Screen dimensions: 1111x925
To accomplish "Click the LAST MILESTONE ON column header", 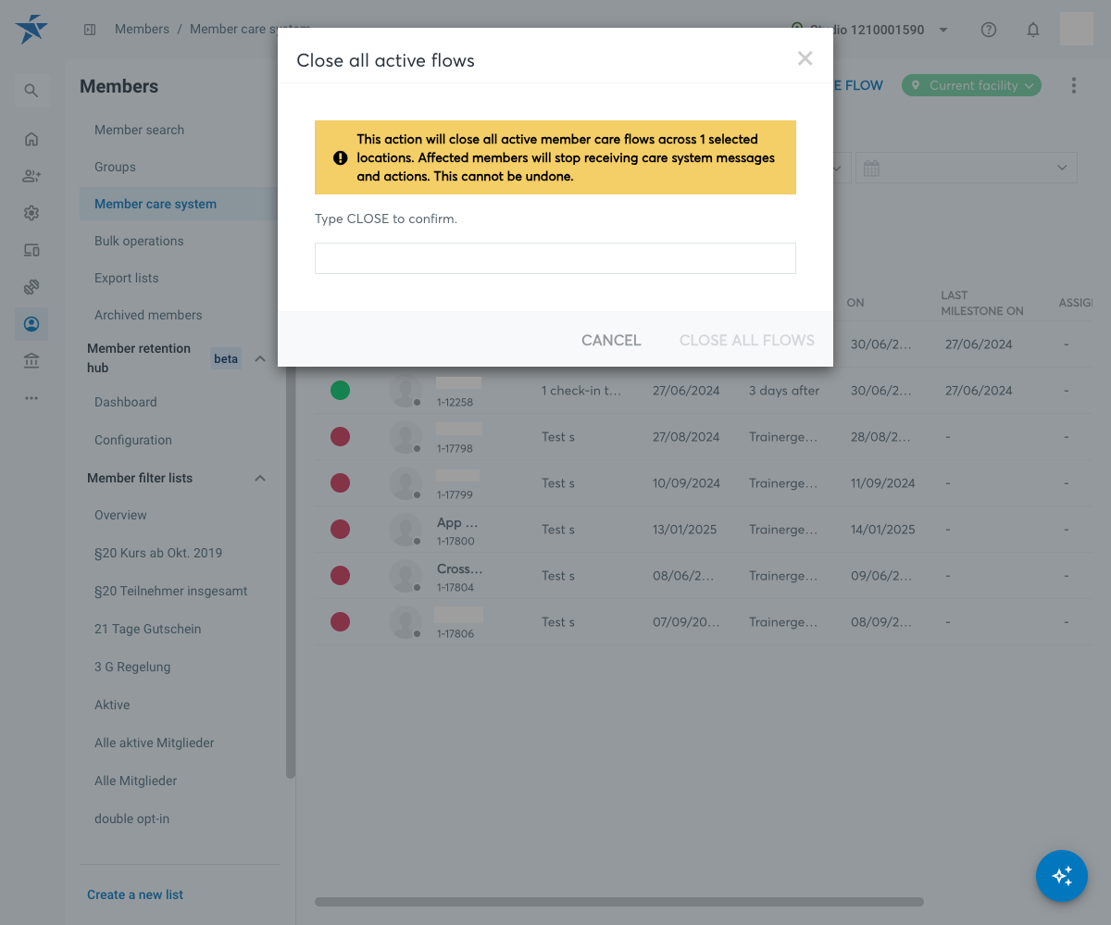I will coord(982,303).
